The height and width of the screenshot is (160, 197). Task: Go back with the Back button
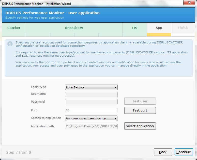point(163,152)
